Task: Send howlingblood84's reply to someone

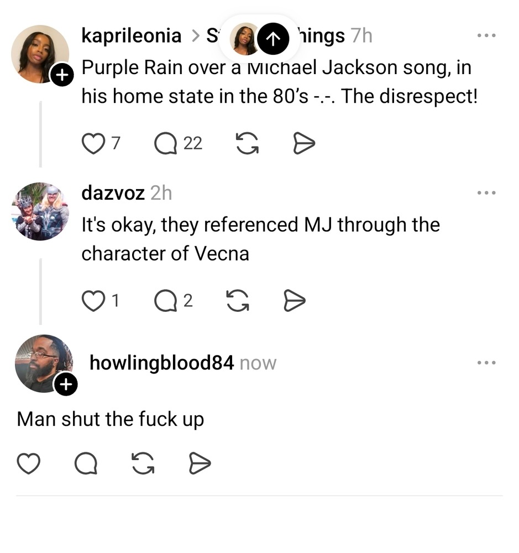Action: pos(200,463)
